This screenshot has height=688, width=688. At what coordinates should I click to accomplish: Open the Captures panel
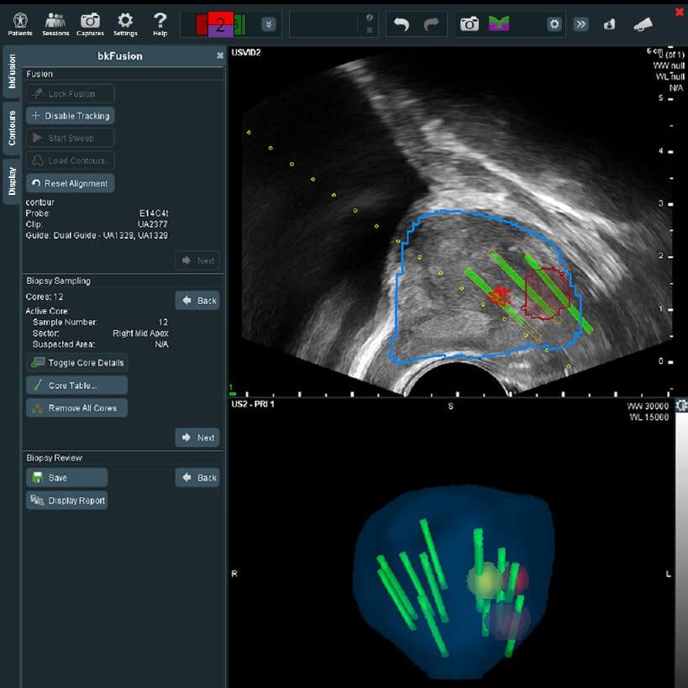pos(90,23)
